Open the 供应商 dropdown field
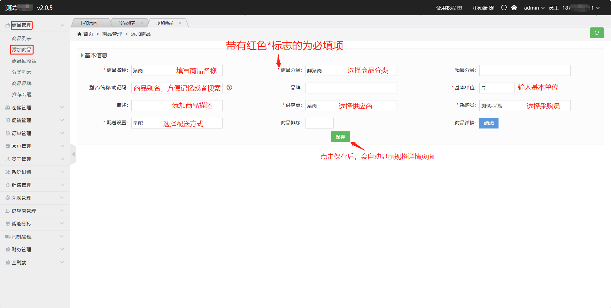 point(351,106)
